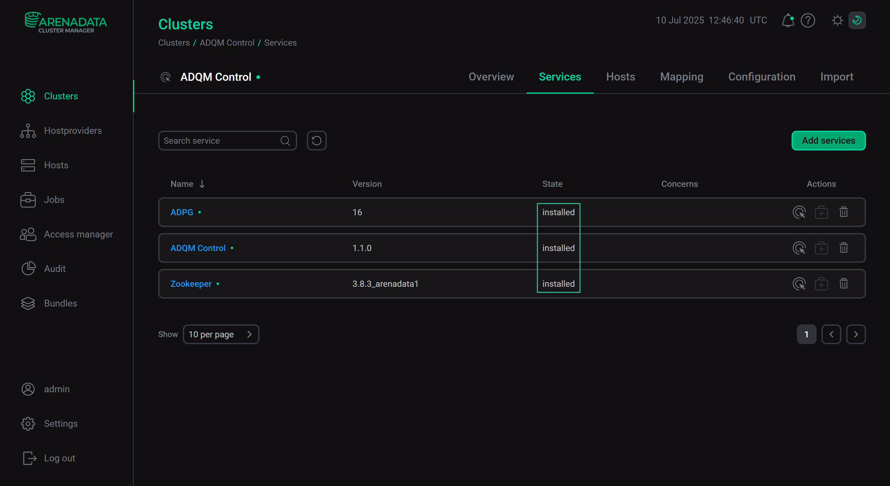Click the delete trash icon for Zookeeper
The height and width of the screenshot is (486, 890).
coord(844,284)
